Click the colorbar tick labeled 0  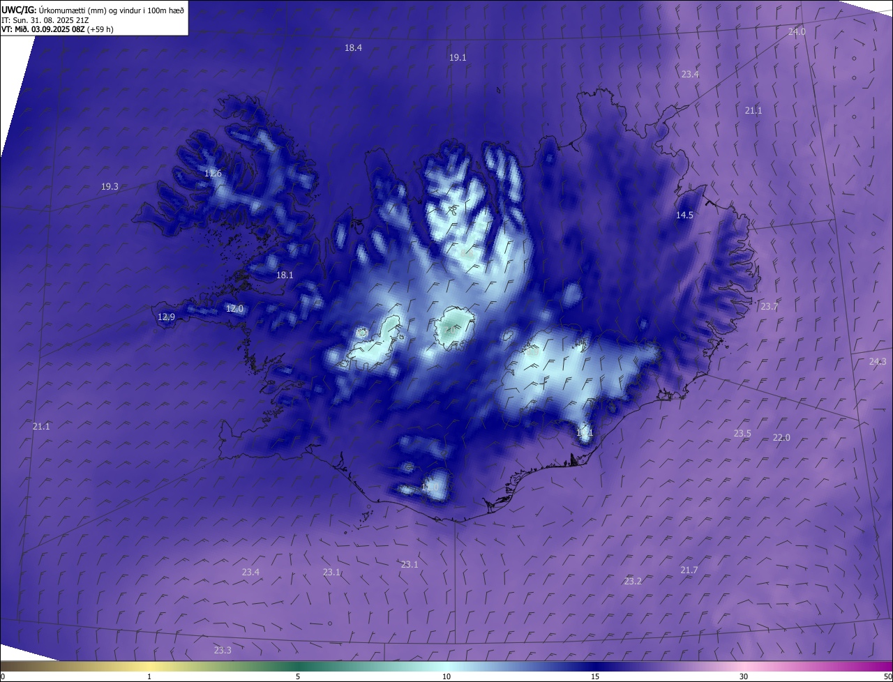coord(3,676)
